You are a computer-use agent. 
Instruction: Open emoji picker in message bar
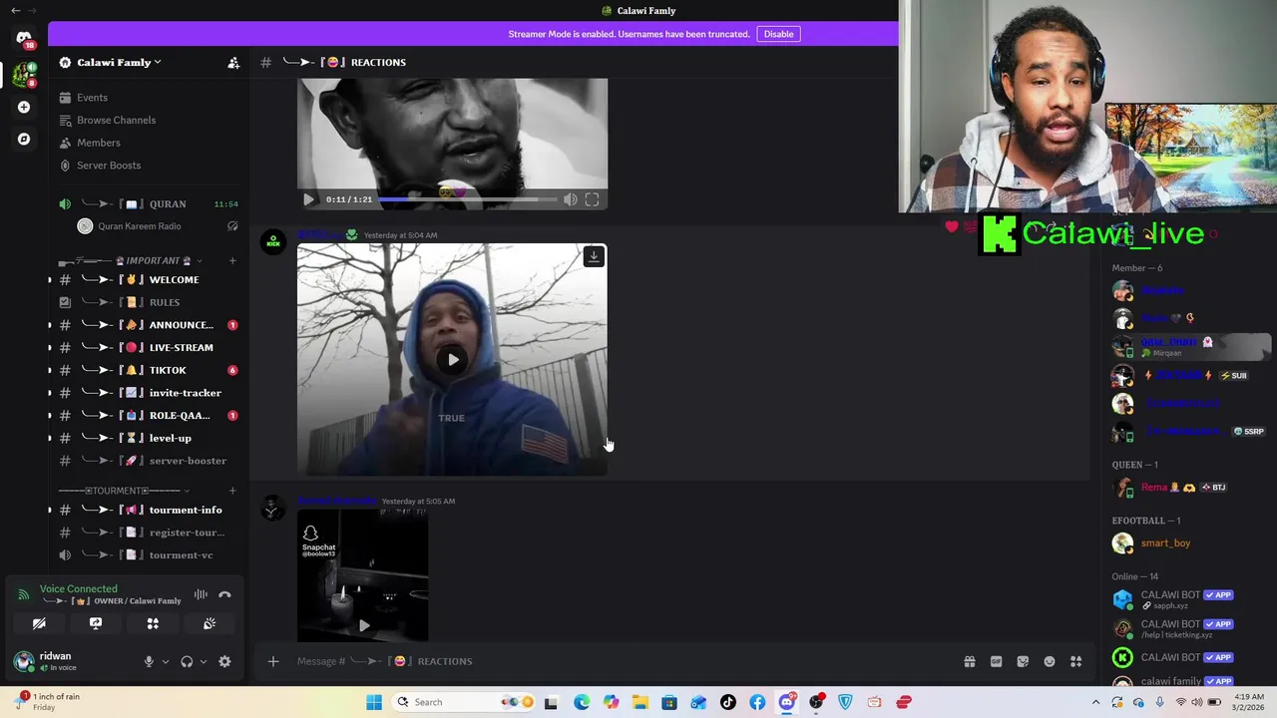(1050, 661)
